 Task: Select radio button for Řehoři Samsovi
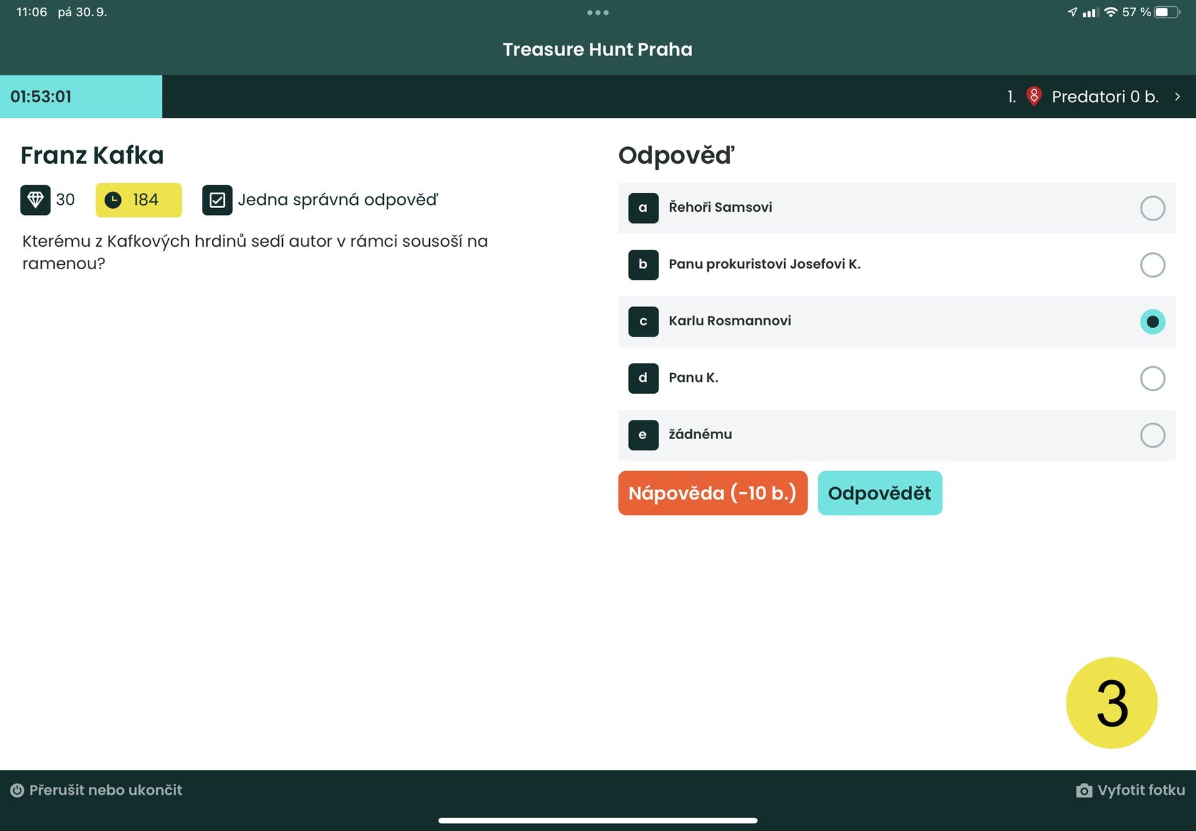coord(1152,208)
